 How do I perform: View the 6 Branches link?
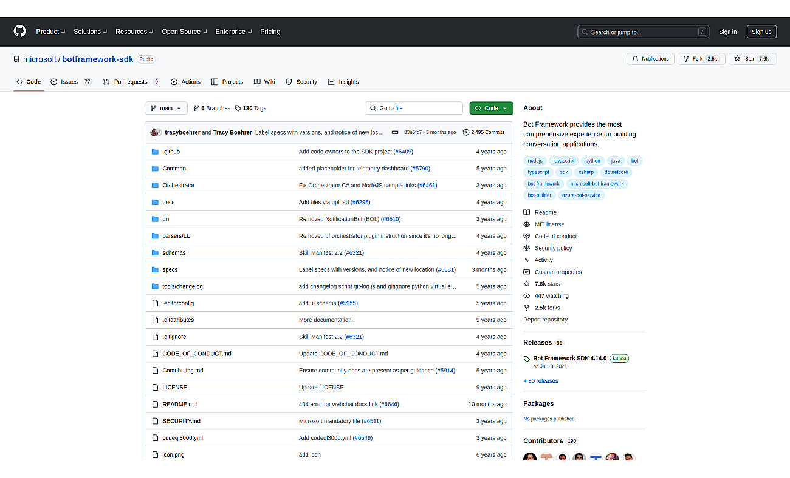(x=212, y=108)
